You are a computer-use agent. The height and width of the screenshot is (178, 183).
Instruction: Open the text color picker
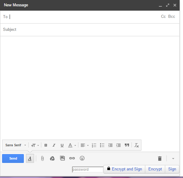pyautogui.click(x=72, y=145)
